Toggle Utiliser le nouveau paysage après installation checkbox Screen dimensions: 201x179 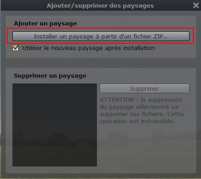click(x=16, y=48)
